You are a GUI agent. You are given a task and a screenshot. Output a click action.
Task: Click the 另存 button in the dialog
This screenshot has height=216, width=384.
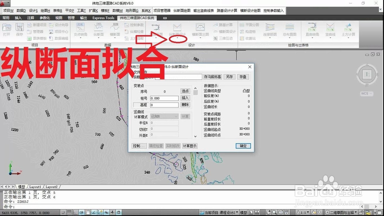230,77
